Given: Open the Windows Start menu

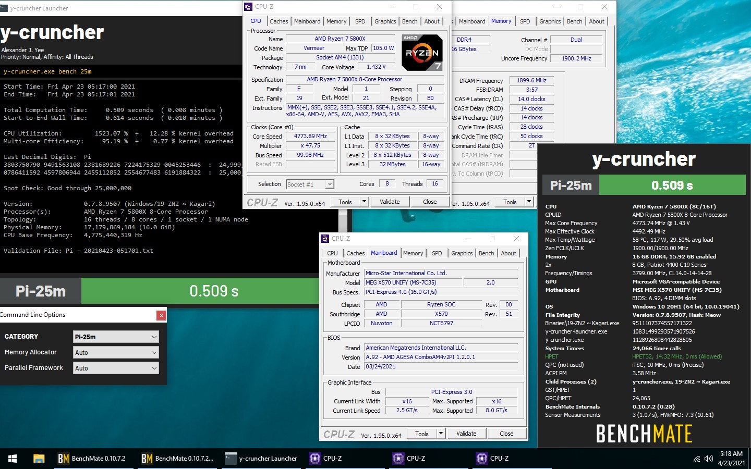Looking at the screenshot, I should pos(13,459).
